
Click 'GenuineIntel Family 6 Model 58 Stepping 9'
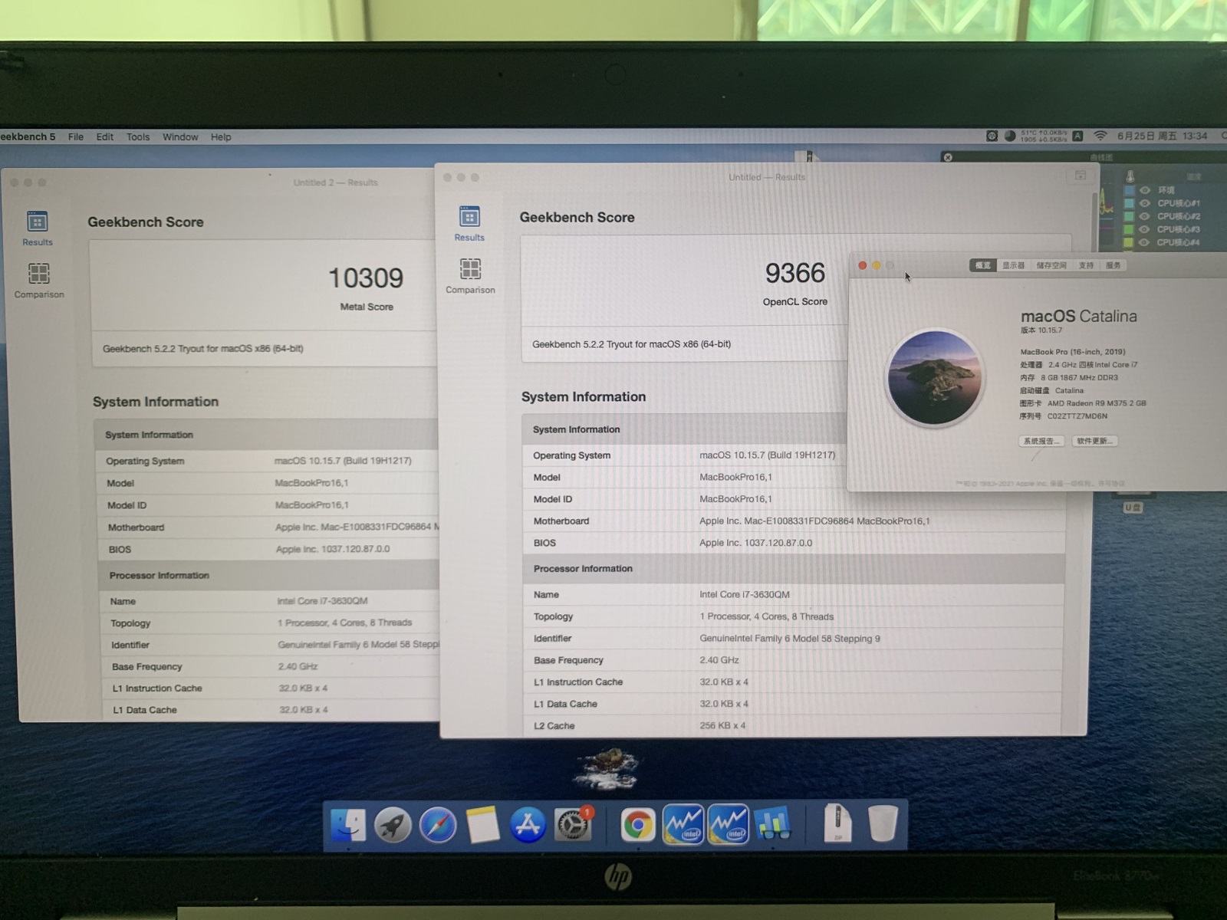(x=790, y=638)
